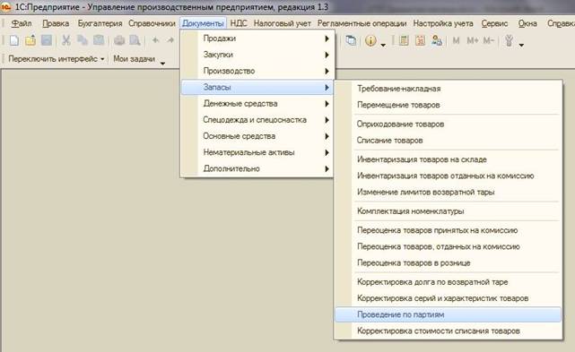Choose Списание товаров
The width and height of the screenshot is (575, 352).
click(449, 141)
